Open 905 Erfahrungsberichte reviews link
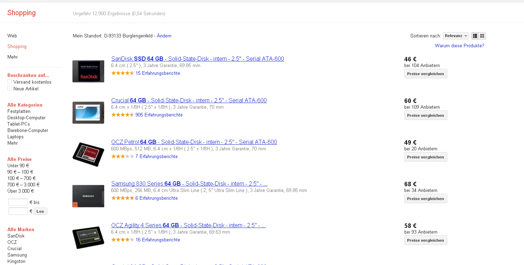524x265 pixels. pyautogui.click(x=159, y=115)
